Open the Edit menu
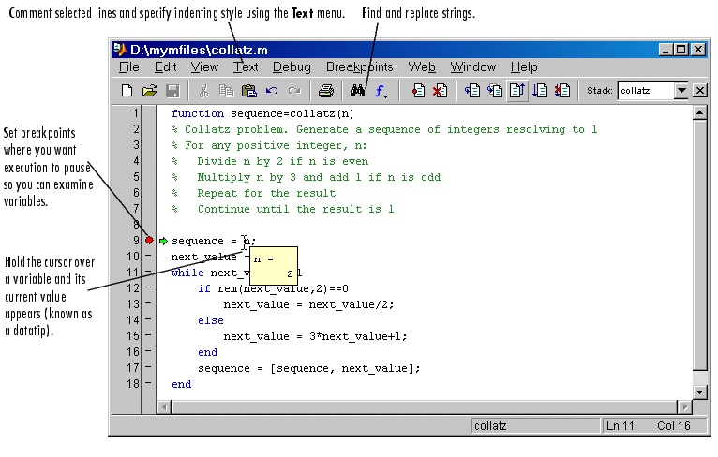 pyautogui.click(x=165, y=67)
